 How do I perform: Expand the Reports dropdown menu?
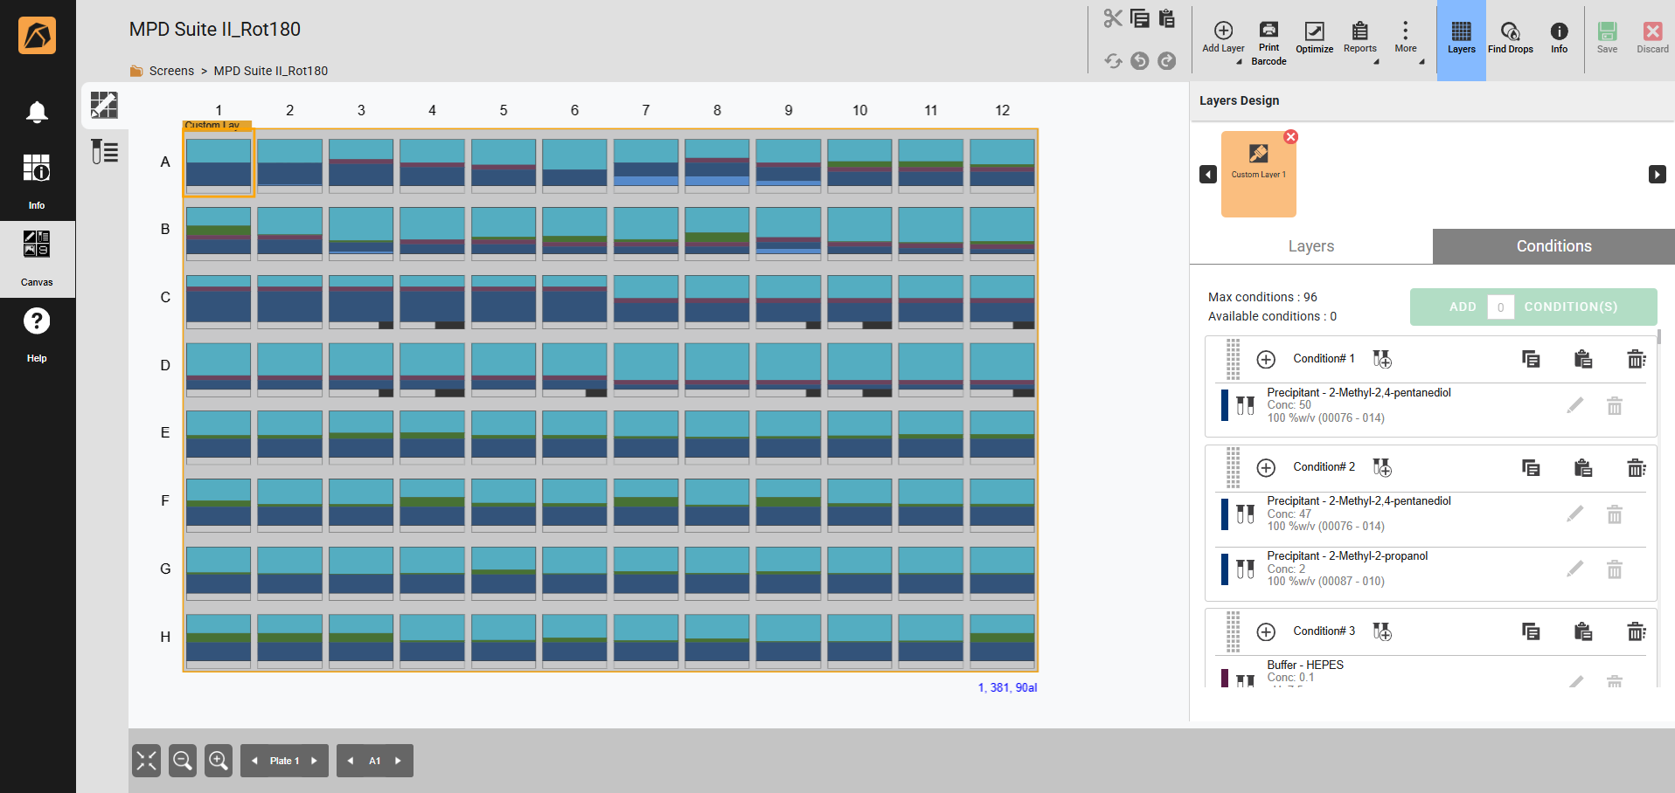pos(1360,39)
